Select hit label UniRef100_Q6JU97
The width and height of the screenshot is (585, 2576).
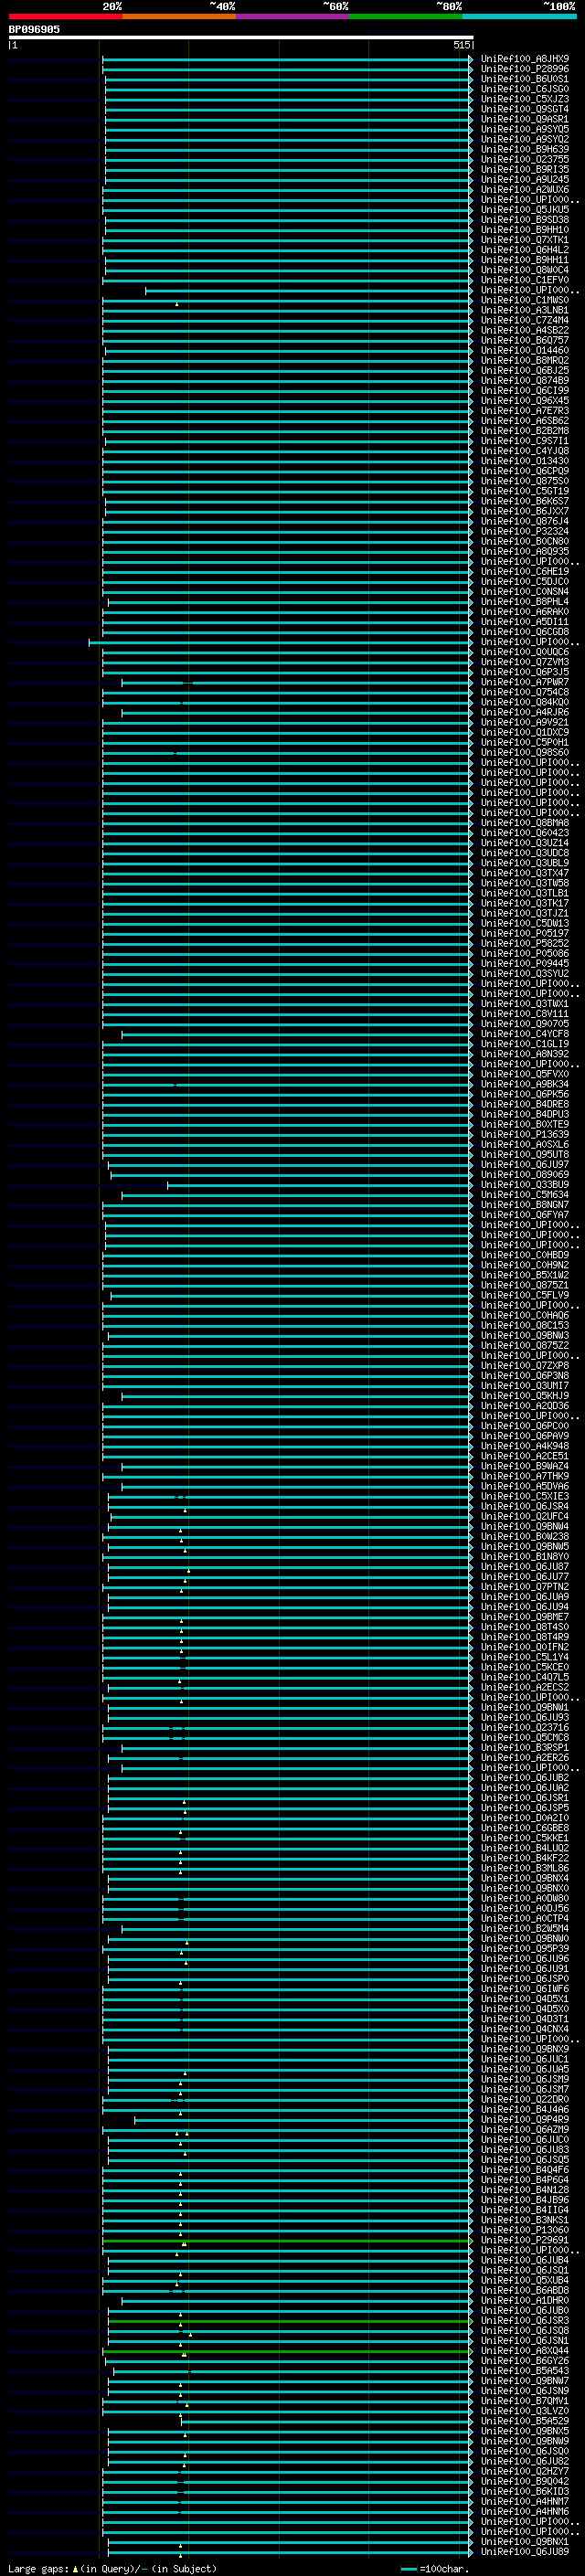point(525,1164)
